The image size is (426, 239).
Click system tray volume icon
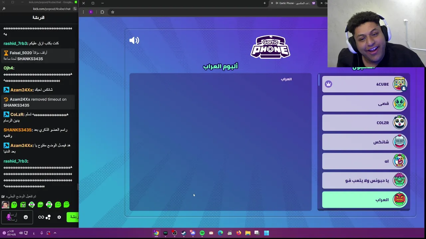click(21, 233)
